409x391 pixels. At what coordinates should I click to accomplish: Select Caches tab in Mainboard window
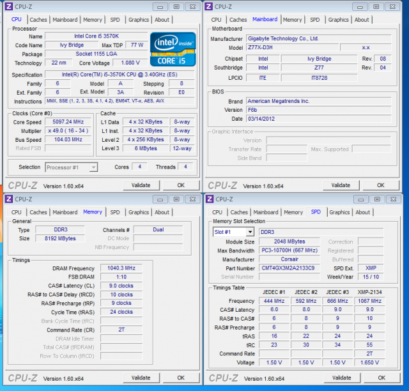238,20
